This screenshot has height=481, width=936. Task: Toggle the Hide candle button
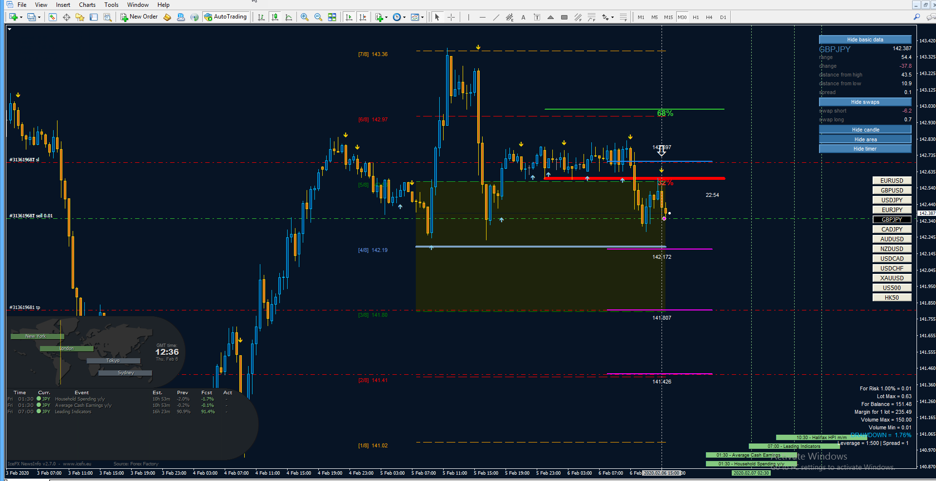click(x=865, y=130)
